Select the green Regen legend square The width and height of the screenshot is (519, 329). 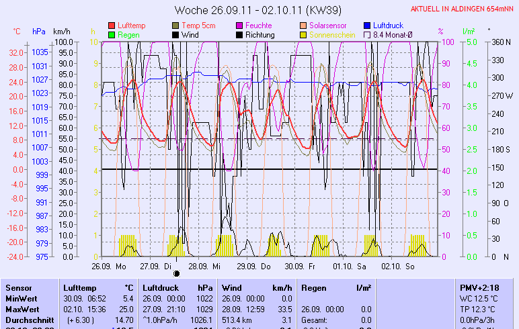coord(112,35)
